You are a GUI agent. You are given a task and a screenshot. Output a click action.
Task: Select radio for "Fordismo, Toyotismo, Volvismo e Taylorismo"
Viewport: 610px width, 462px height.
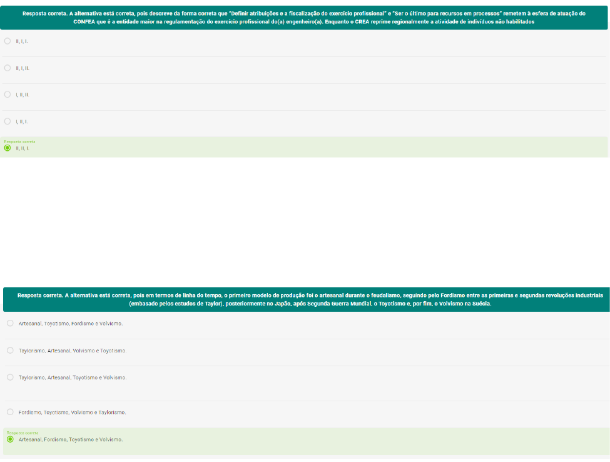pos(10,412)
